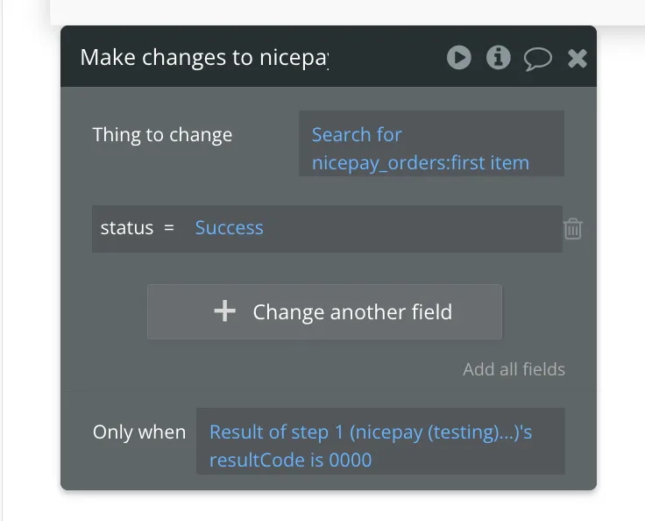Click the status field name

[127, 228]
